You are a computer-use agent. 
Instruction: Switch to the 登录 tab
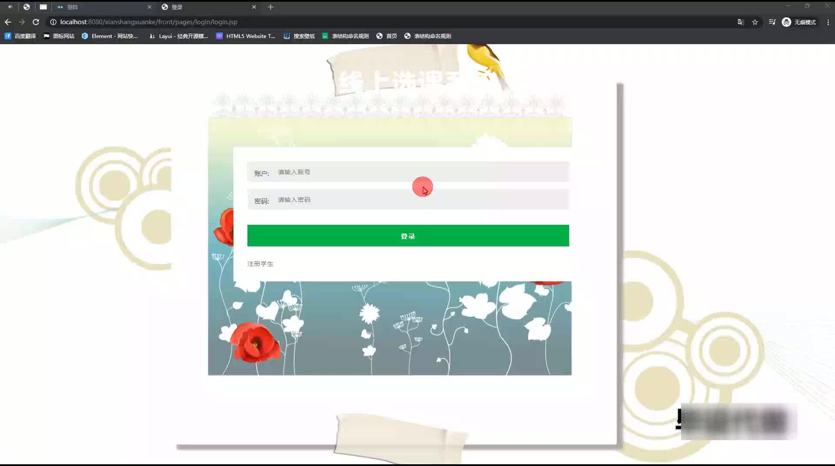tap(208, 7)
